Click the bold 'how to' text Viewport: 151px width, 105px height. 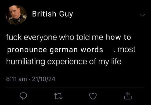coord(119,37)
